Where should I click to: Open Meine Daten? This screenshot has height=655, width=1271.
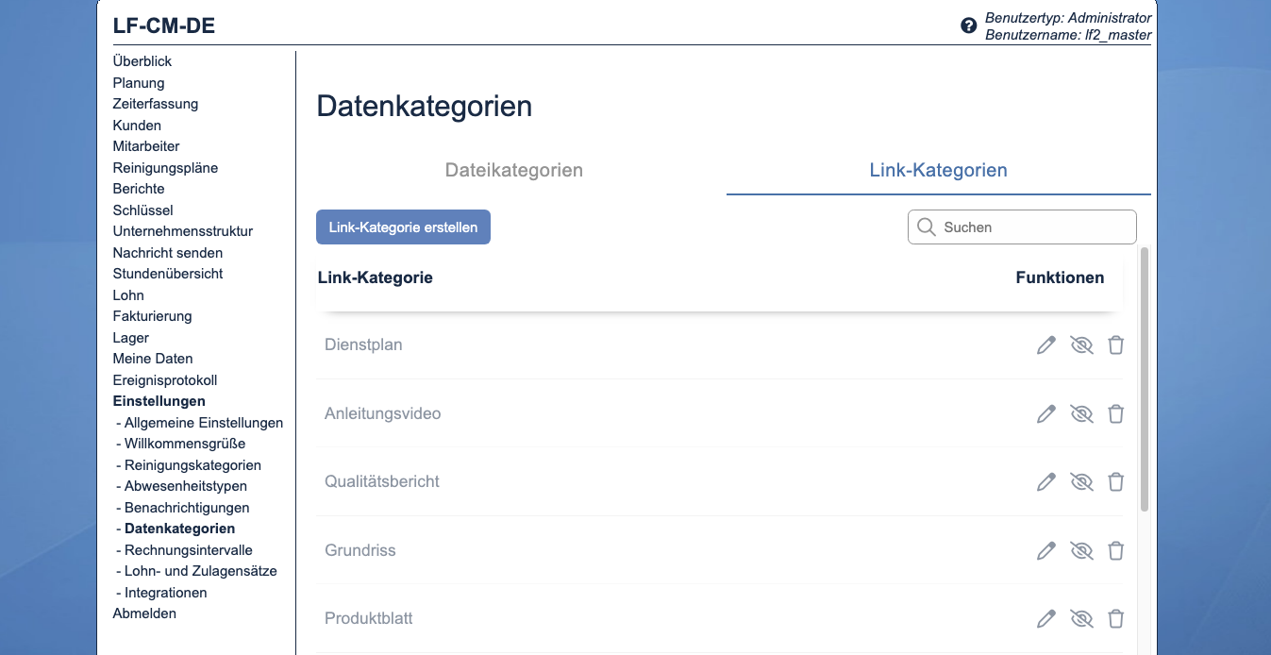click(x=153, y=359)
